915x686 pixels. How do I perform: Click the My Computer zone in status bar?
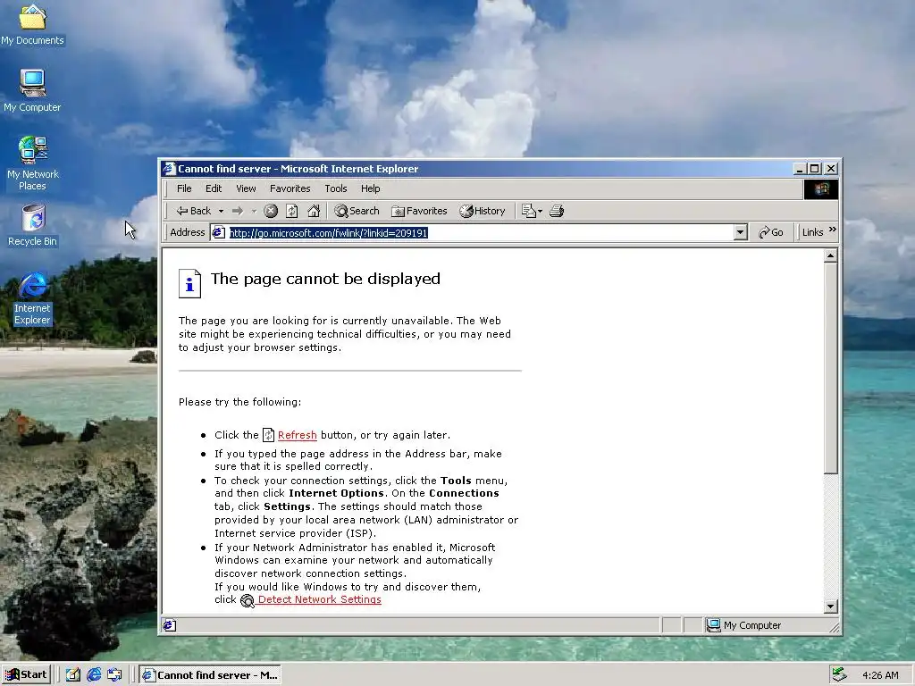(744, 625)
